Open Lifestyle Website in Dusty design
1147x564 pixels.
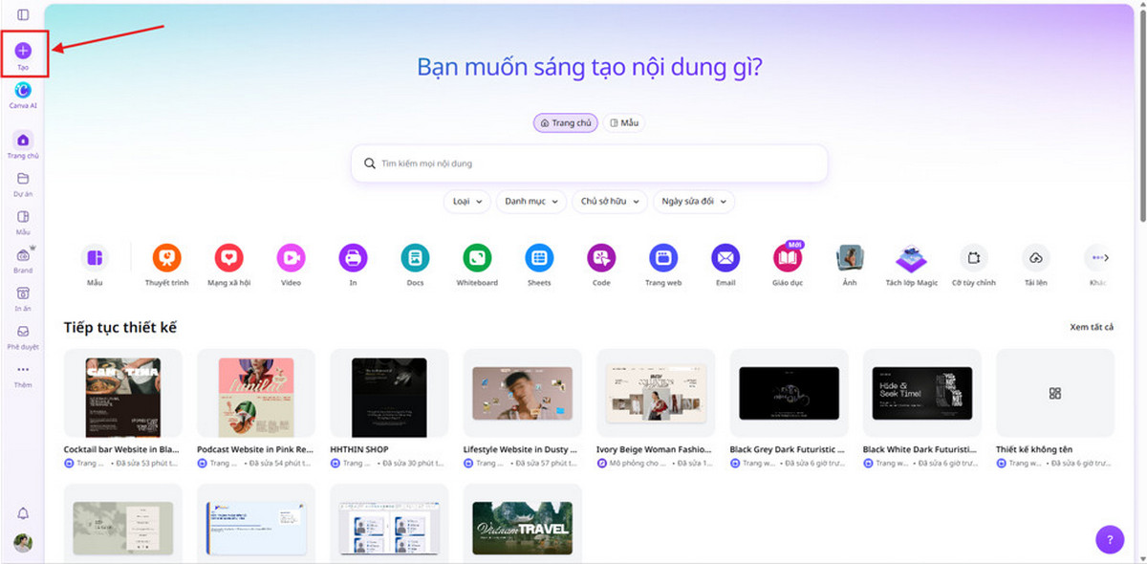click(x=522, y=393)
